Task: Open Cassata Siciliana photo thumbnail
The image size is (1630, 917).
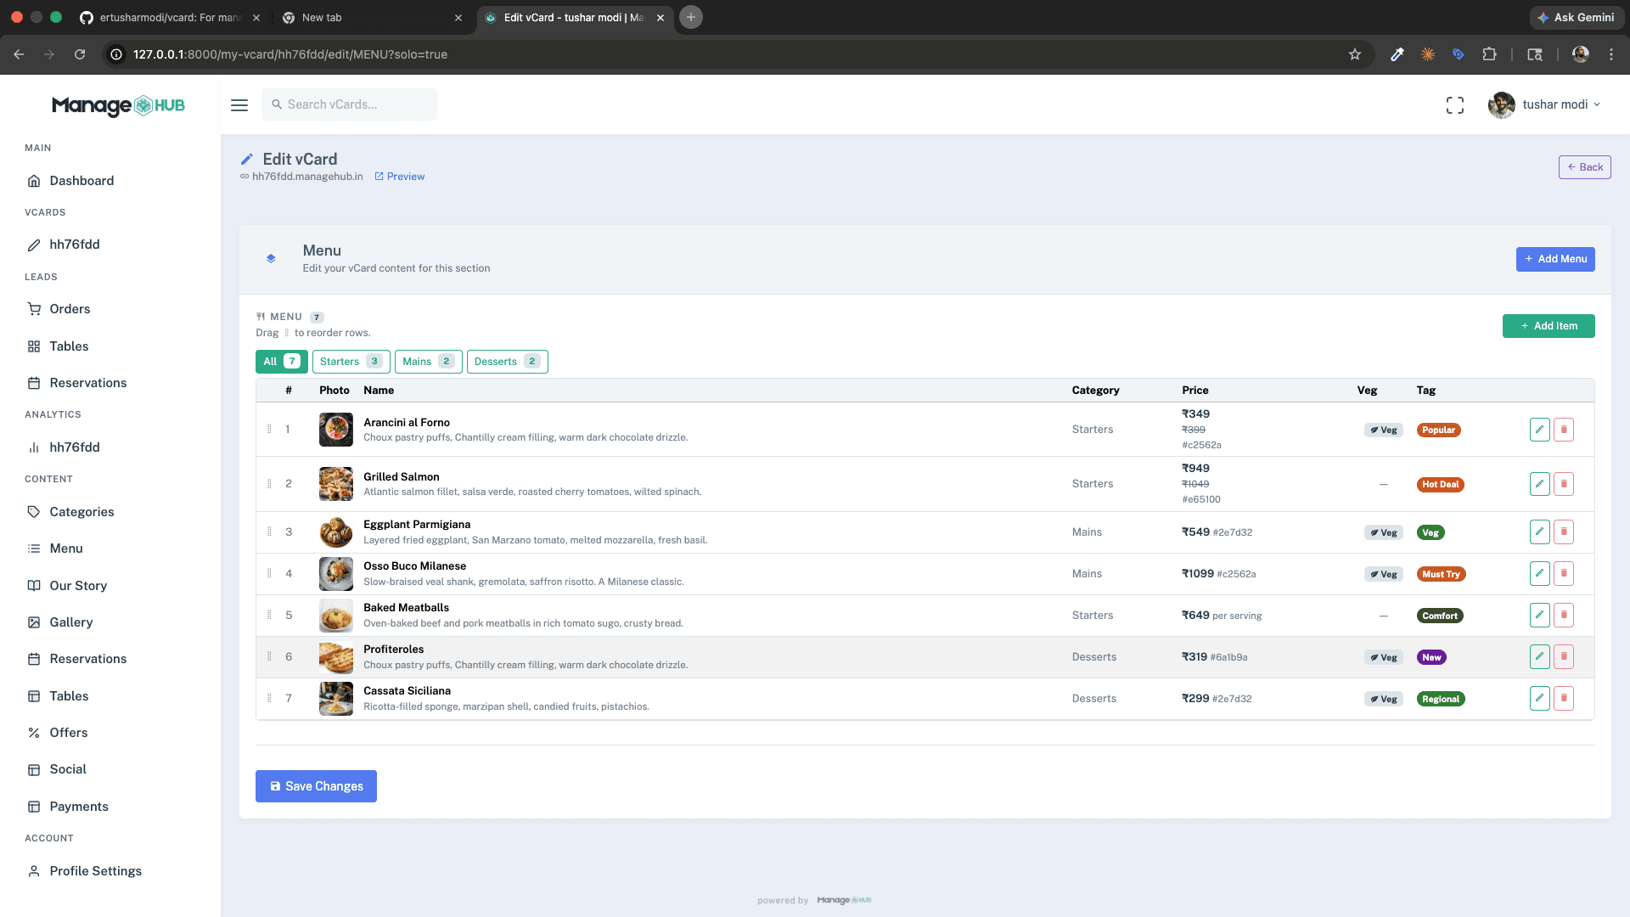Action: click(x=336, y=699)
